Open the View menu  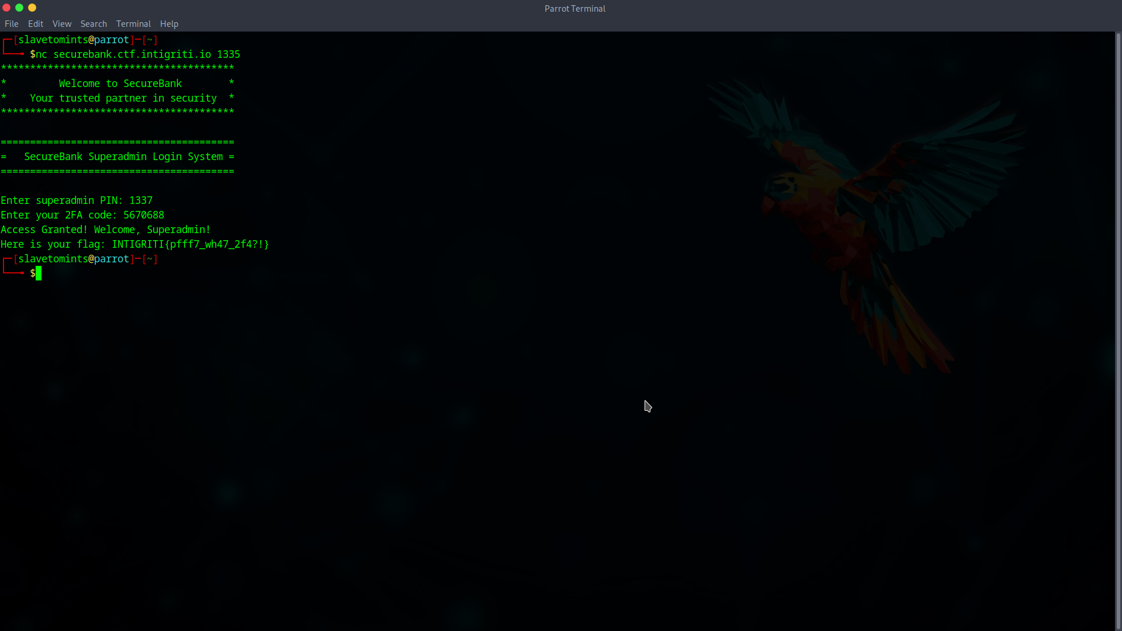62,24
